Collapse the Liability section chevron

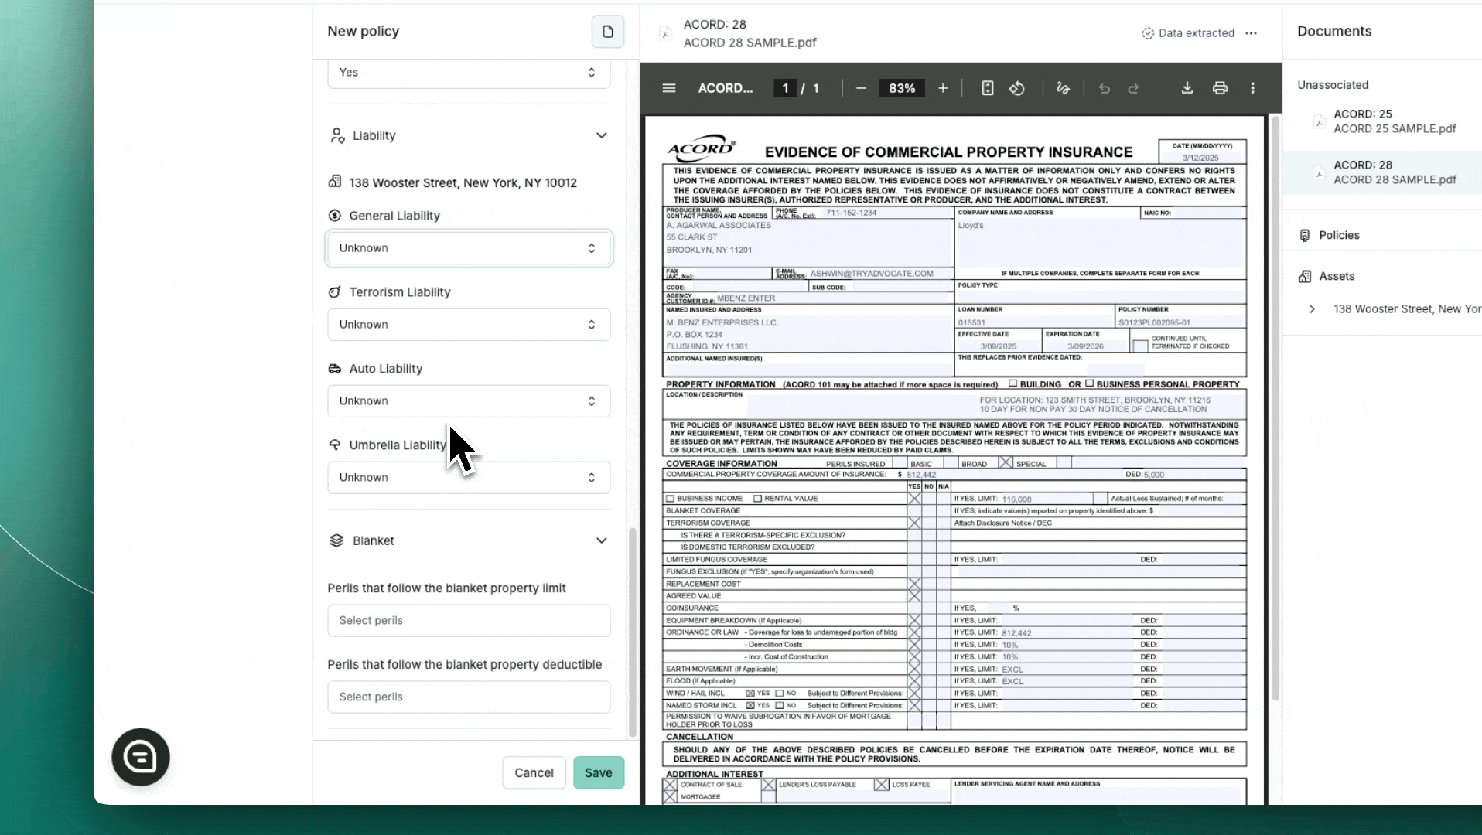[x=601, y=135]
